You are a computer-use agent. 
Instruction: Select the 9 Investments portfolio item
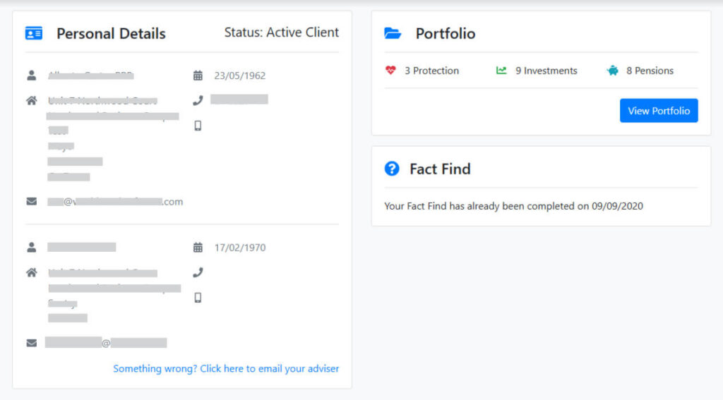click(x=546, y=71)
